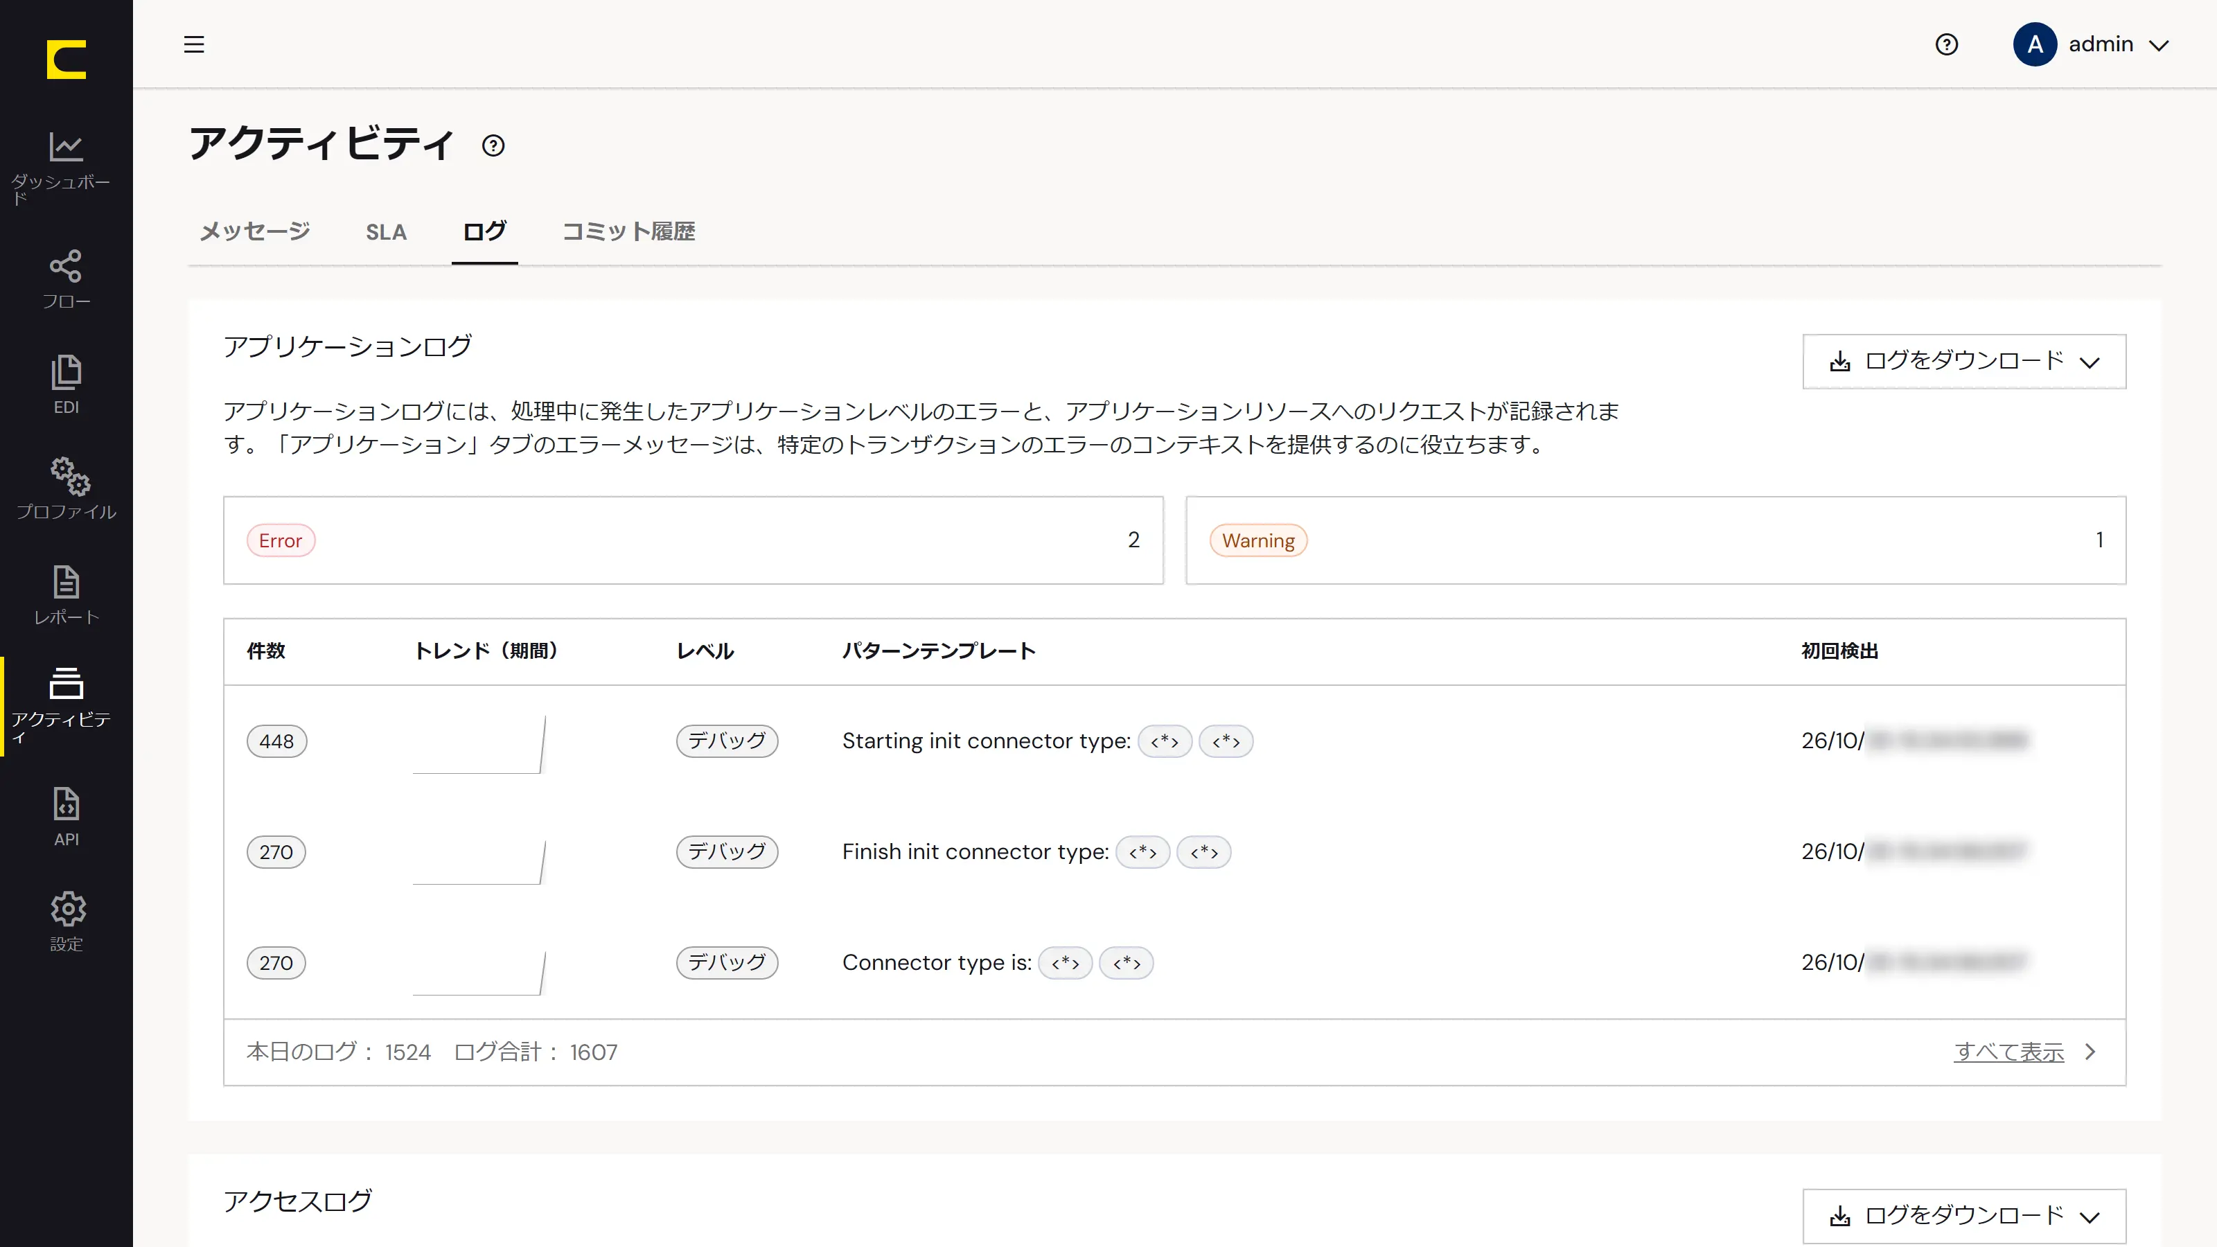Open the EDI sidebar section
The image size is (2217, 1247).
[x=67, y=384]
